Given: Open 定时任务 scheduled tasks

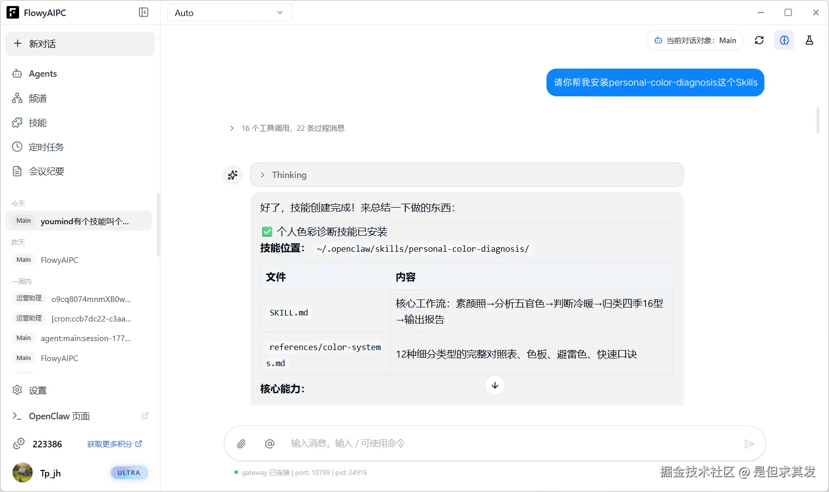Looking at the screenshot, I should click(80, 147).
